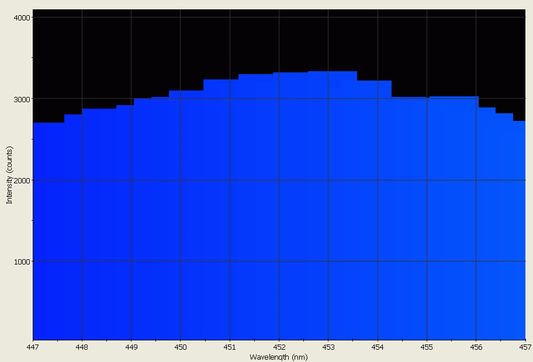The height and width of the screenshot is (362, 533).
Task: Click the 448 wavelength tick label
Action: pyautogui.click(x=82, y=347)
